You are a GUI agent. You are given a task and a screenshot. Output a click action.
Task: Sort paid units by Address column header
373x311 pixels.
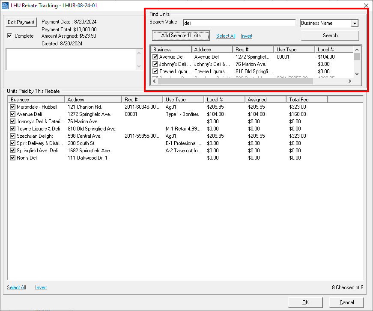click(x=93, y=100)
